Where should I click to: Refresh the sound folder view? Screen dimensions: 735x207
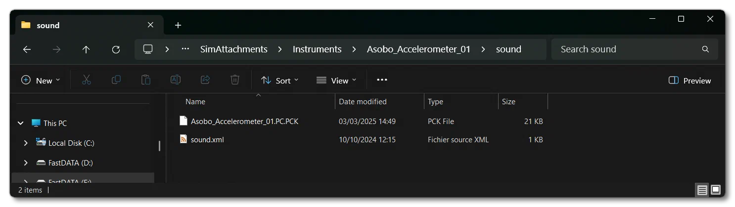[x=116, y=49]
